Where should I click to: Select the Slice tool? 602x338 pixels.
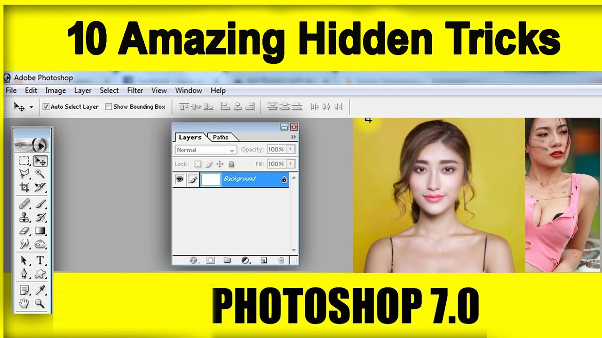pos(40,188)
